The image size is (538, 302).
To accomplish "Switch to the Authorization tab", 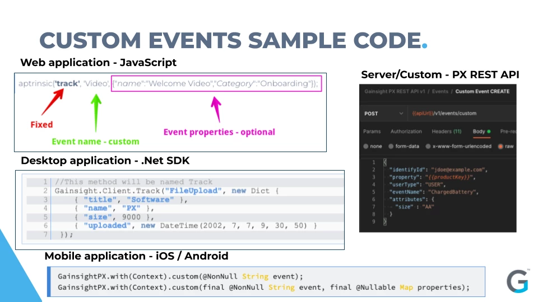I will 406,131.
